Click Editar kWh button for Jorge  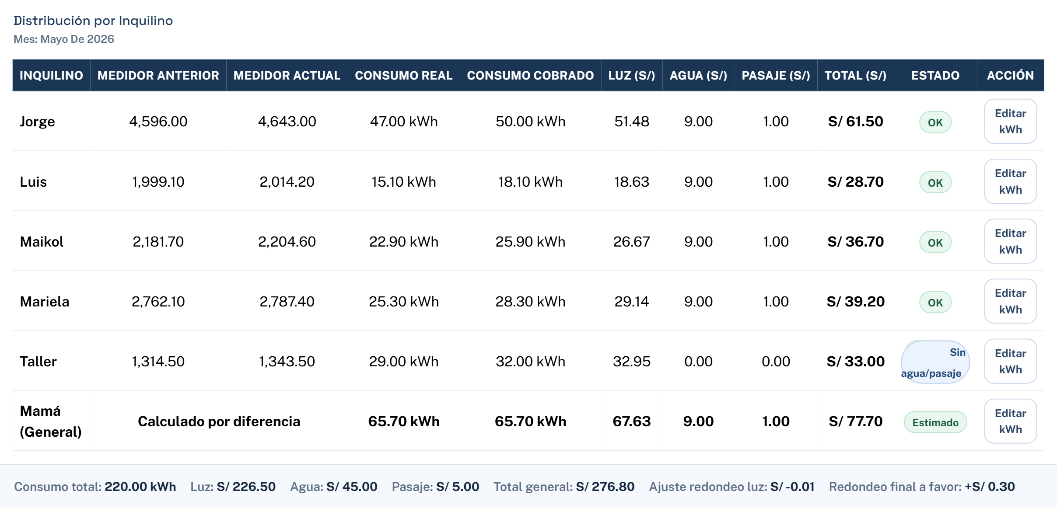point(1010,122)
